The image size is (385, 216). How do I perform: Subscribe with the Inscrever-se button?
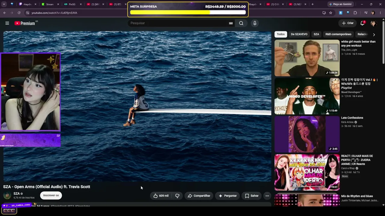tap(51, 195)
